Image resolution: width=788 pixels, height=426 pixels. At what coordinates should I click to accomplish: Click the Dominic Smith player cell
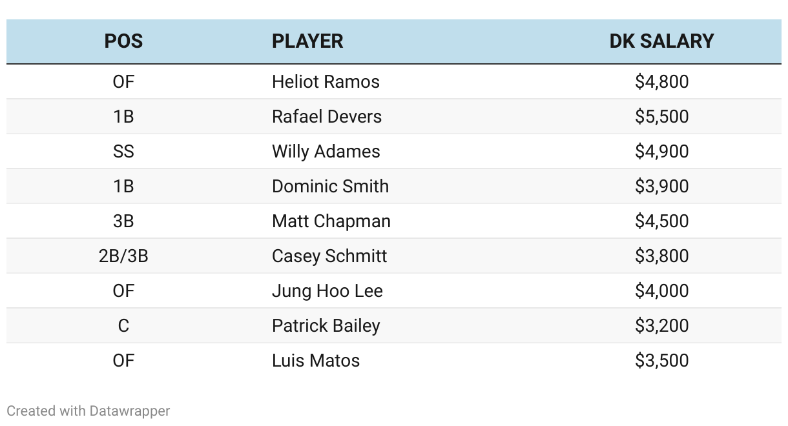(x=330, y=186)
